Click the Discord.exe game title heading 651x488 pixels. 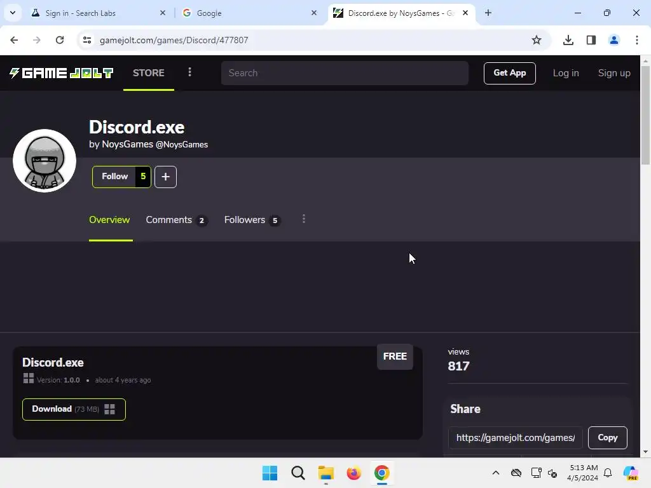(137, 127)
